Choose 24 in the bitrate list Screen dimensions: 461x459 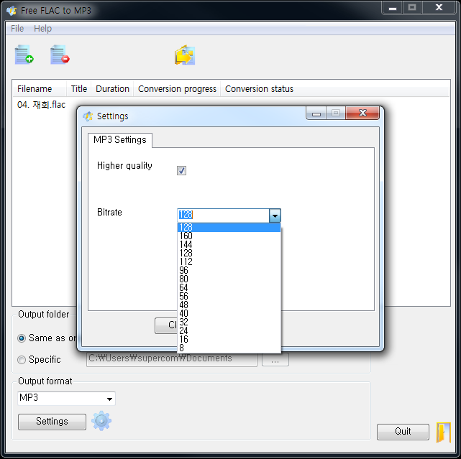(x=229, y=330)
